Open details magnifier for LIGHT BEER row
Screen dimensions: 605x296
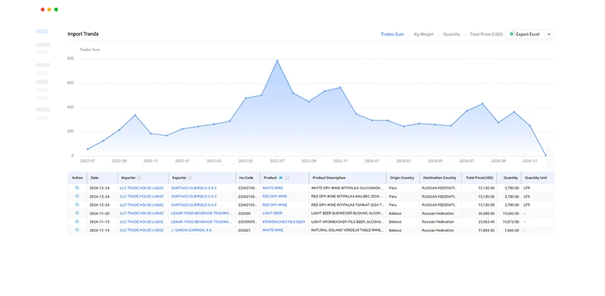click(x=77, y=213)
